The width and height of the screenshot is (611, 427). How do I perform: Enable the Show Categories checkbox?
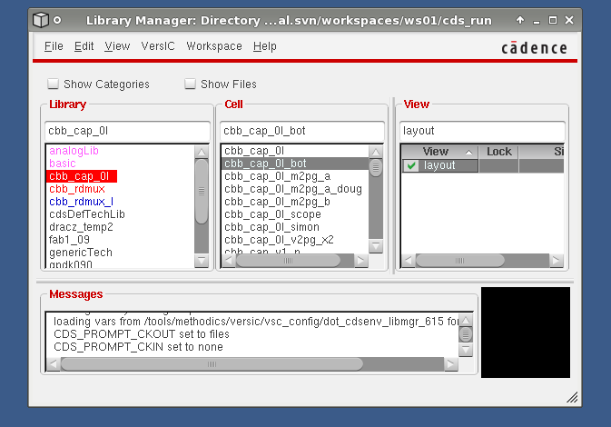tap(53, 84)
